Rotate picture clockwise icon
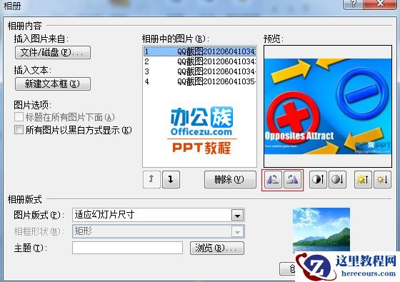The image size is (400, 282). pos(292,180)
